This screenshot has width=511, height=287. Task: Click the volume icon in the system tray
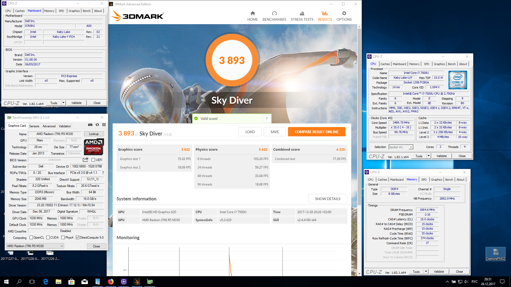466,282
